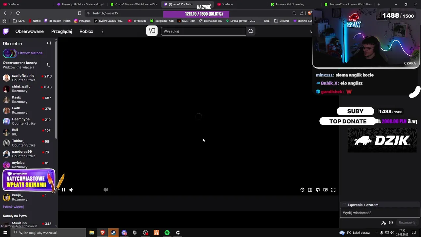Open the Obserwowane tab
Image resolution: width=421 pixels, height=237 pixels.
click(30, 31)
